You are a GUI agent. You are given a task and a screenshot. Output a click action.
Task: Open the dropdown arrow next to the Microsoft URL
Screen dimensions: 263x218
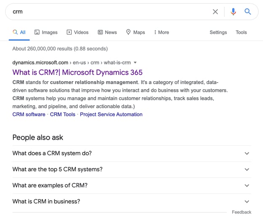click(135, 63)
